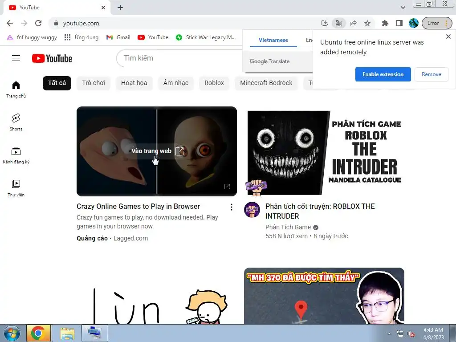Open Phân Tích Game channel avatar

[252, 210]
